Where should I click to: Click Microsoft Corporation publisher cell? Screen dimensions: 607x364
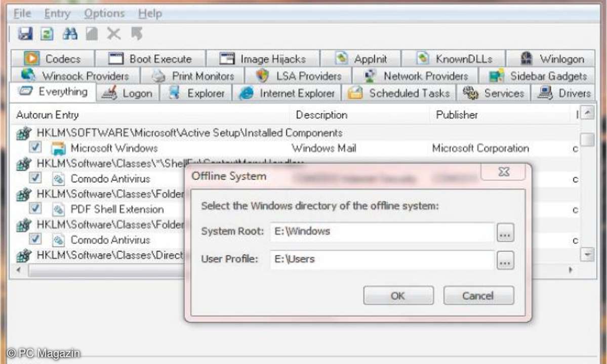pyautogui.click(x=480, y=148)
